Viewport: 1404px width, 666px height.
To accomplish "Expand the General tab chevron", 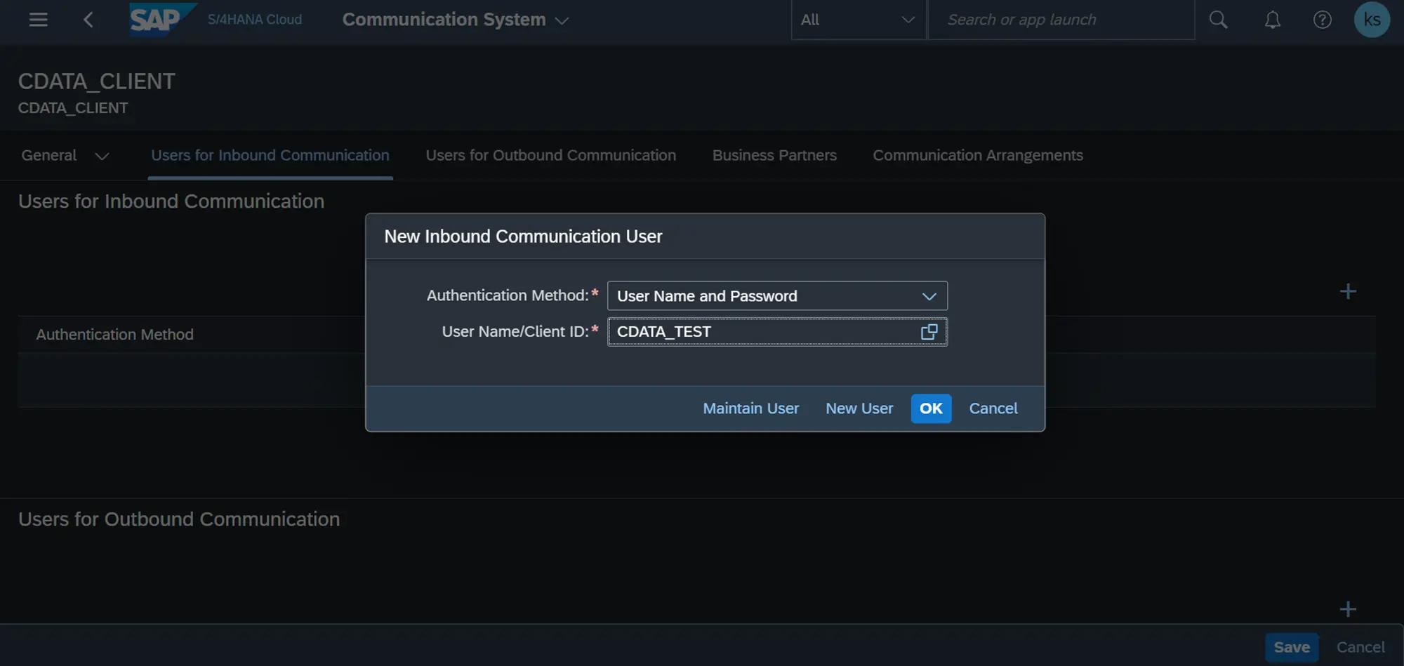I will point(102,156).
